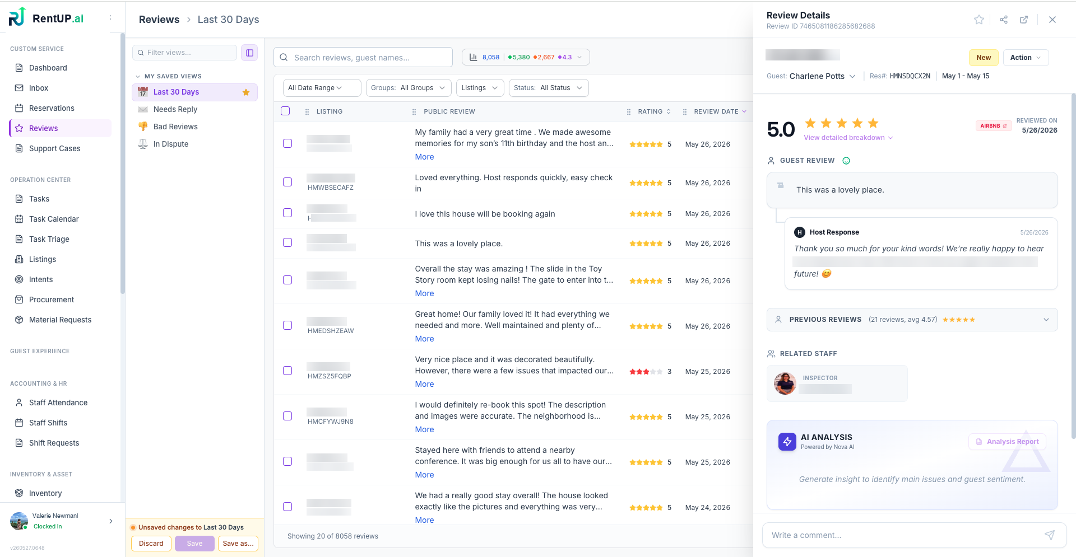Check the 'I would definitely re-book' review row
The height and width of the screenshot is (557, 1076).
[287, 416]
